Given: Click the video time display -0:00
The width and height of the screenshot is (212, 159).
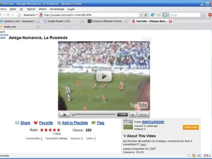Looking at the screenshot, I should click(x=123, y=114).
